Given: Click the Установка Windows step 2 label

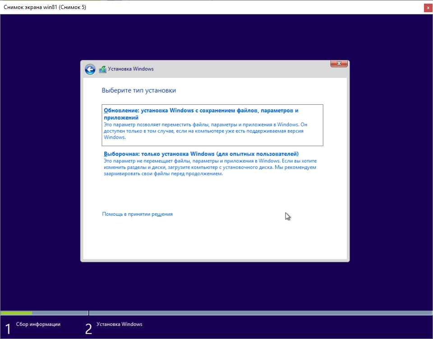Looking at the screenshot, I should (119, 324).
